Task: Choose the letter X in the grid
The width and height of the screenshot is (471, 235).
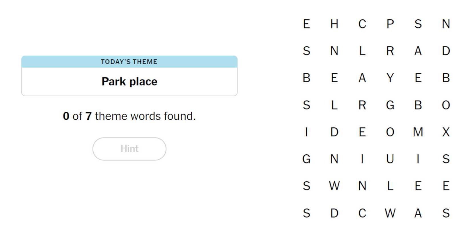Action: (x=446, y=132)
